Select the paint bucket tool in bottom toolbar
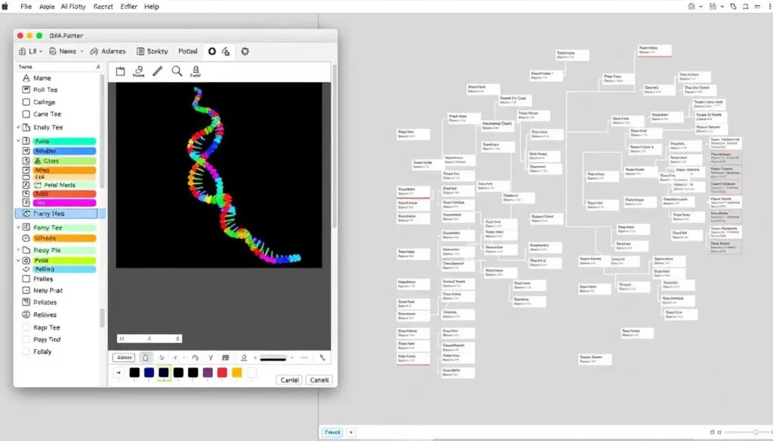 click(146, 358)
